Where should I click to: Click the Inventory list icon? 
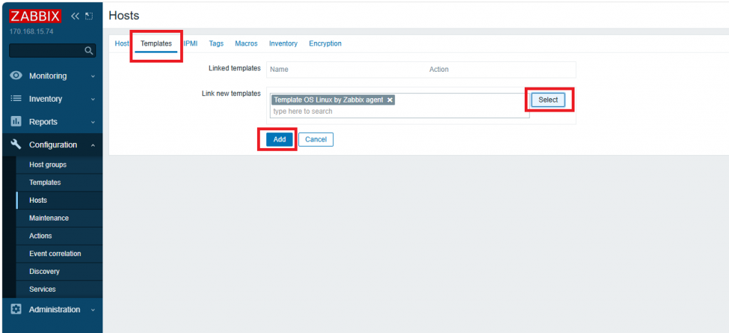(16, 98)
